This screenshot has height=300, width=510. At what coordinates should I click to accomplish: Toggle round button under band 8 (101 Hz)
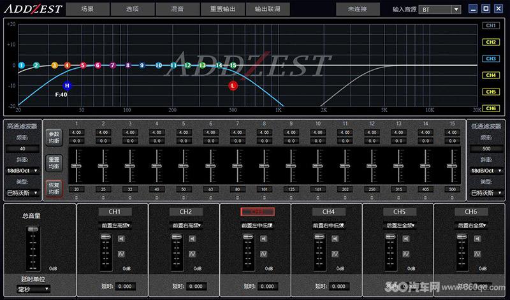pos(264,197)
